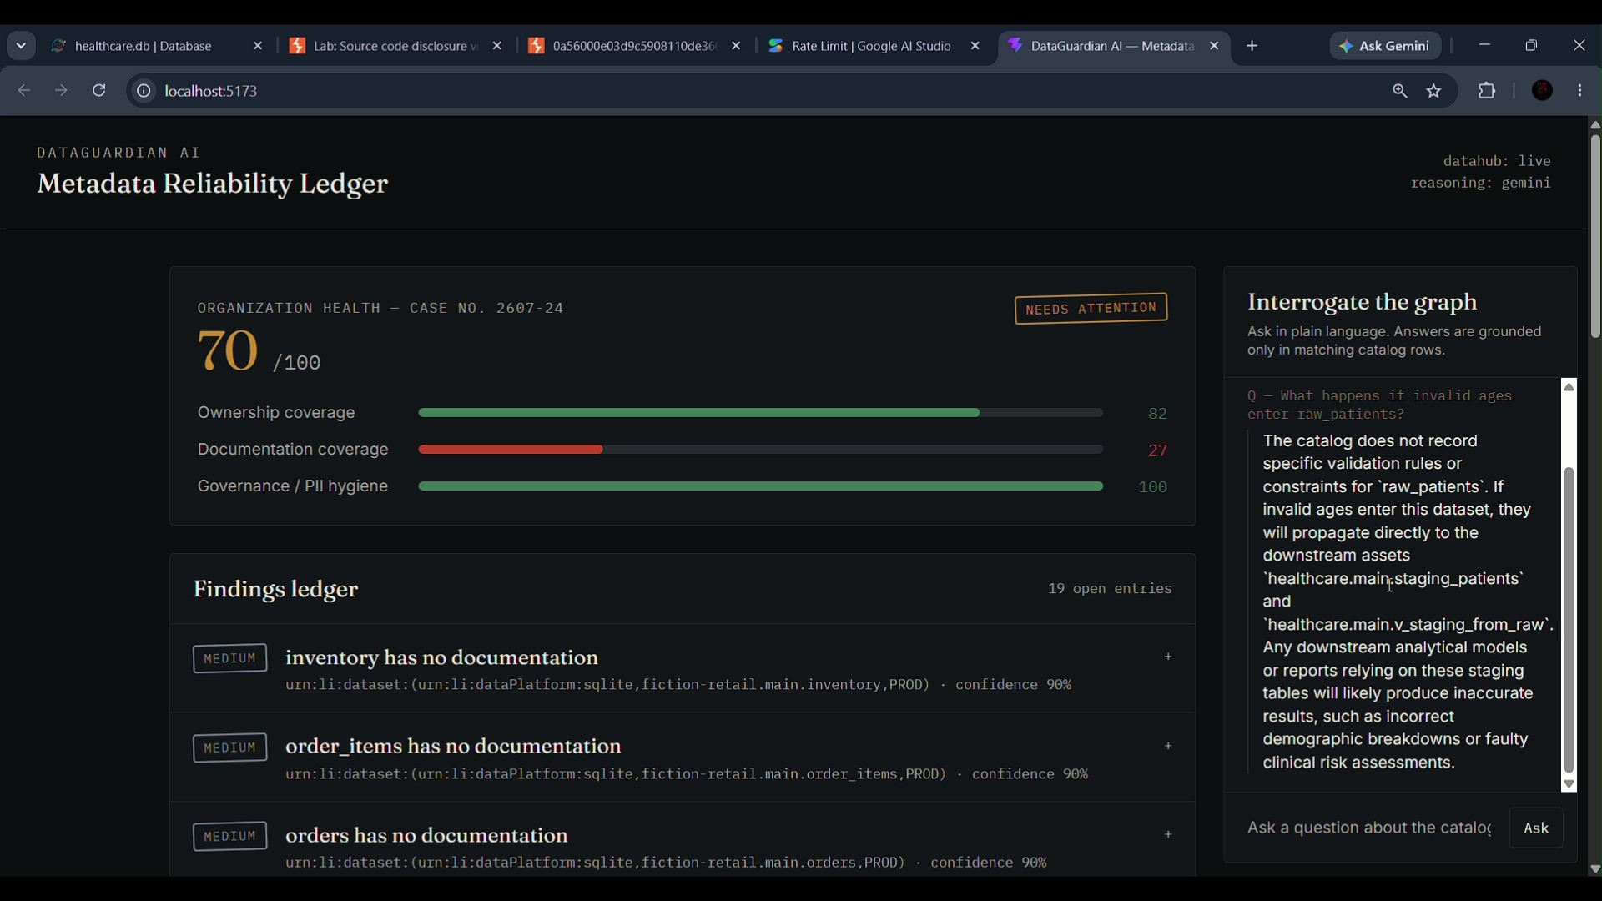Expand the inventory has no documentation entry
Screen dimensions: 1602x901
1168,658
